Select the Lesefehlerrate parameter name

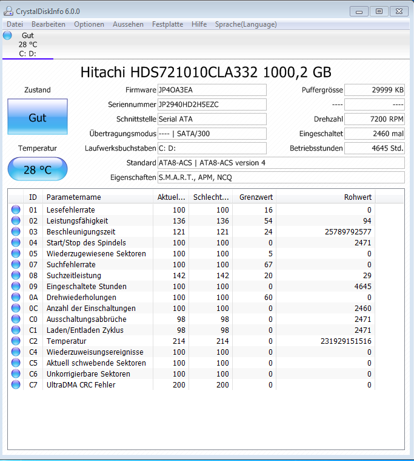coord(71,210)
